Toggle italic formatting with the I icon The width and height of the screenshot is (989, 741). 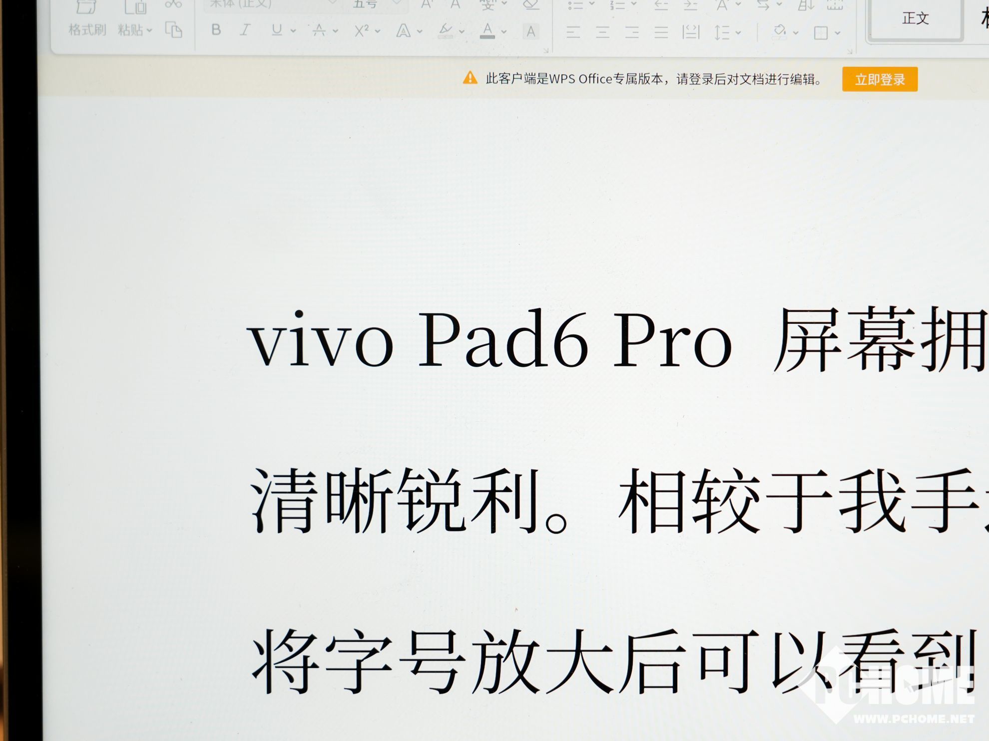click(x=245, y=30)
